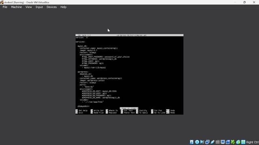Open the View menu
The height and width of the screenshot is (145, 259).
[29, 7]
